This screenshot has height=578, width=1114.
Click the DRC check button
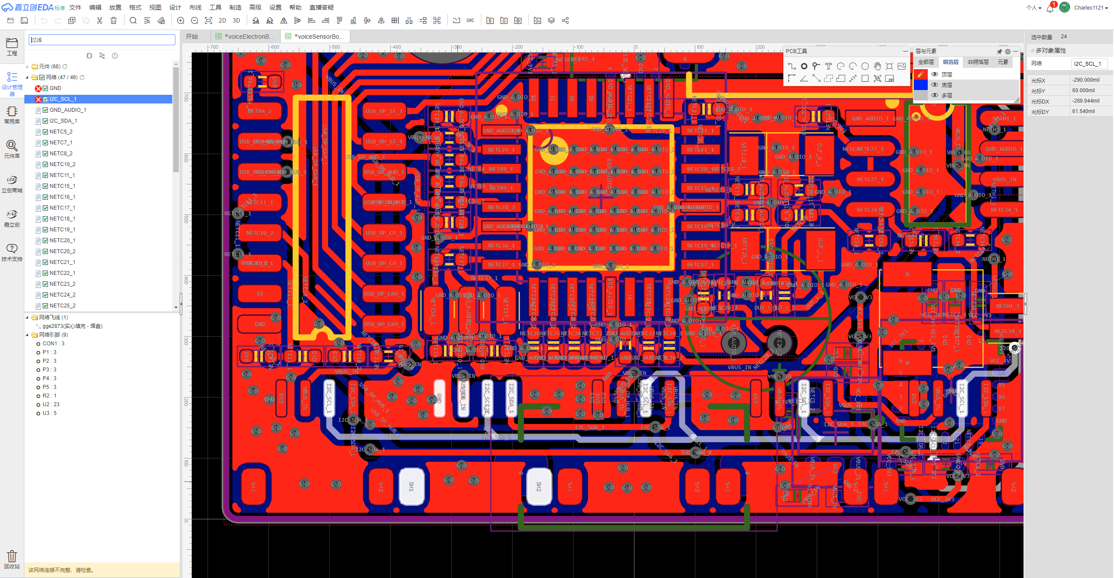coord(470,20)
